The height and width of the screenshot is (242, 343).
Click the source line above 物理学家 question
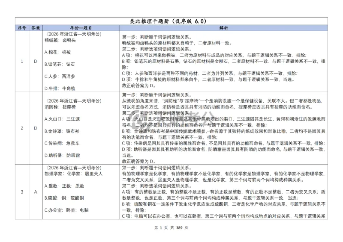pos(74,168)
